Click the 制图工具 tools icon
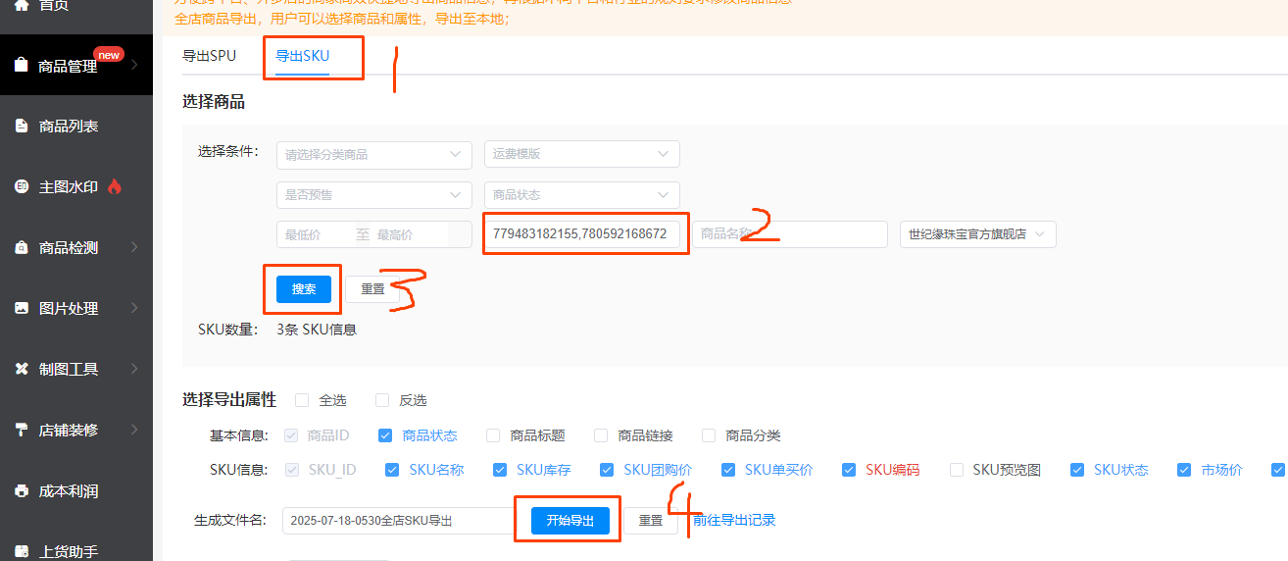The image size is (1288, 561). tap(22, 369)
